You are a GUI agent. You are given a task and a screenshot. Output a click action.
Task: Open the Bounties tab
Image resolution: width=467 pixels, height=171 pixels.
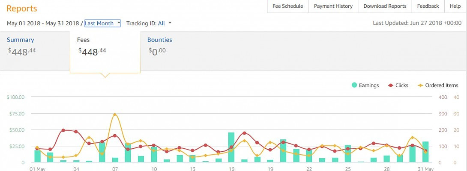[159, 40]
